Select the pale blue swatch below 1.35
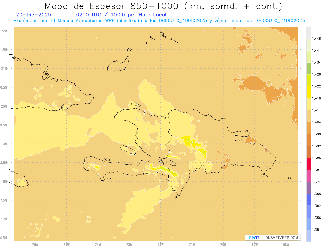 308,235
